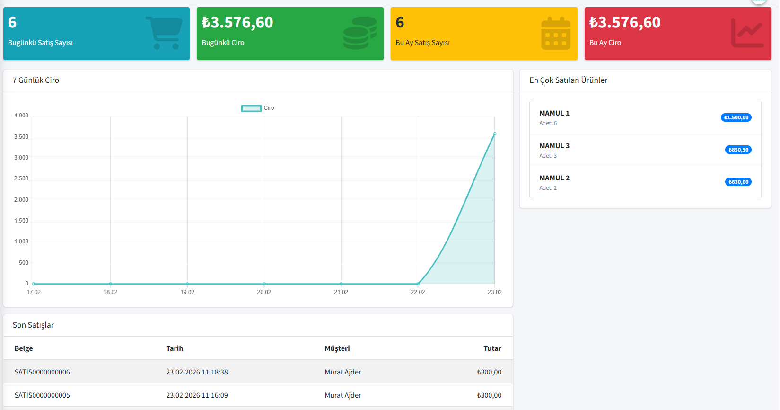Click the ₺1.500,00 price badge
This screenshot has width=780, height=410.
tap(736, 117)
